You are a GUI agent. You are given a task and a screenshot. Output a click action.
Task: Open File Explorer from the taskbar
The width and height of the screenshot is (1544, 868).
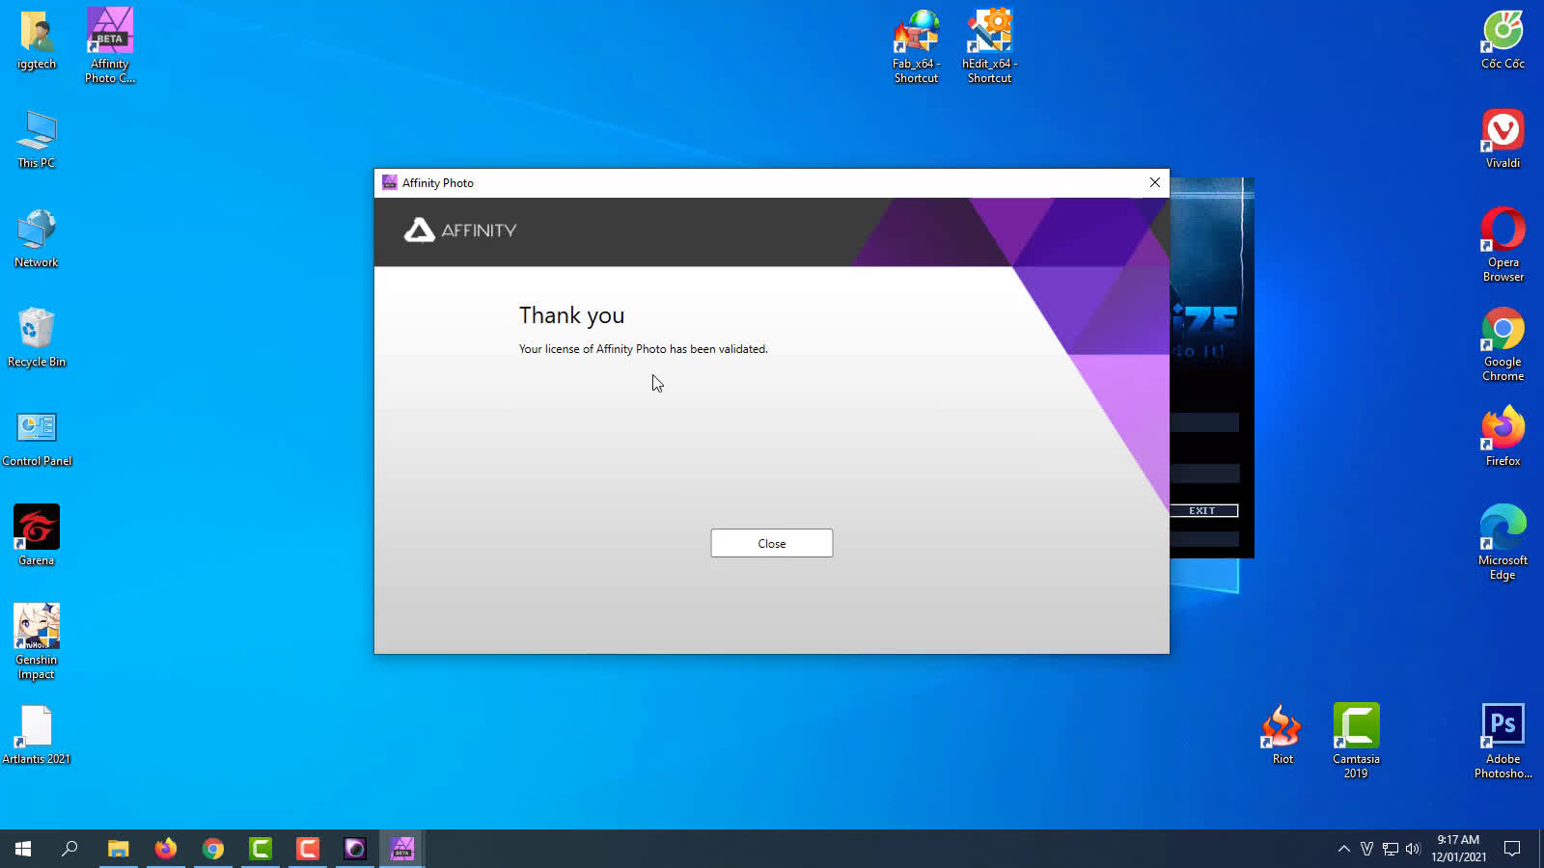[x=118, y=849]
